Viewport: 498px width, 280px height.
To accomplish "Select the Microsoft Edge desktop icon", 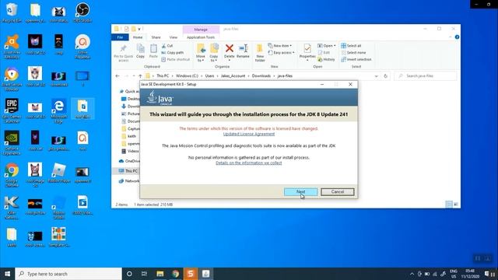I will [x=59, y=110].
